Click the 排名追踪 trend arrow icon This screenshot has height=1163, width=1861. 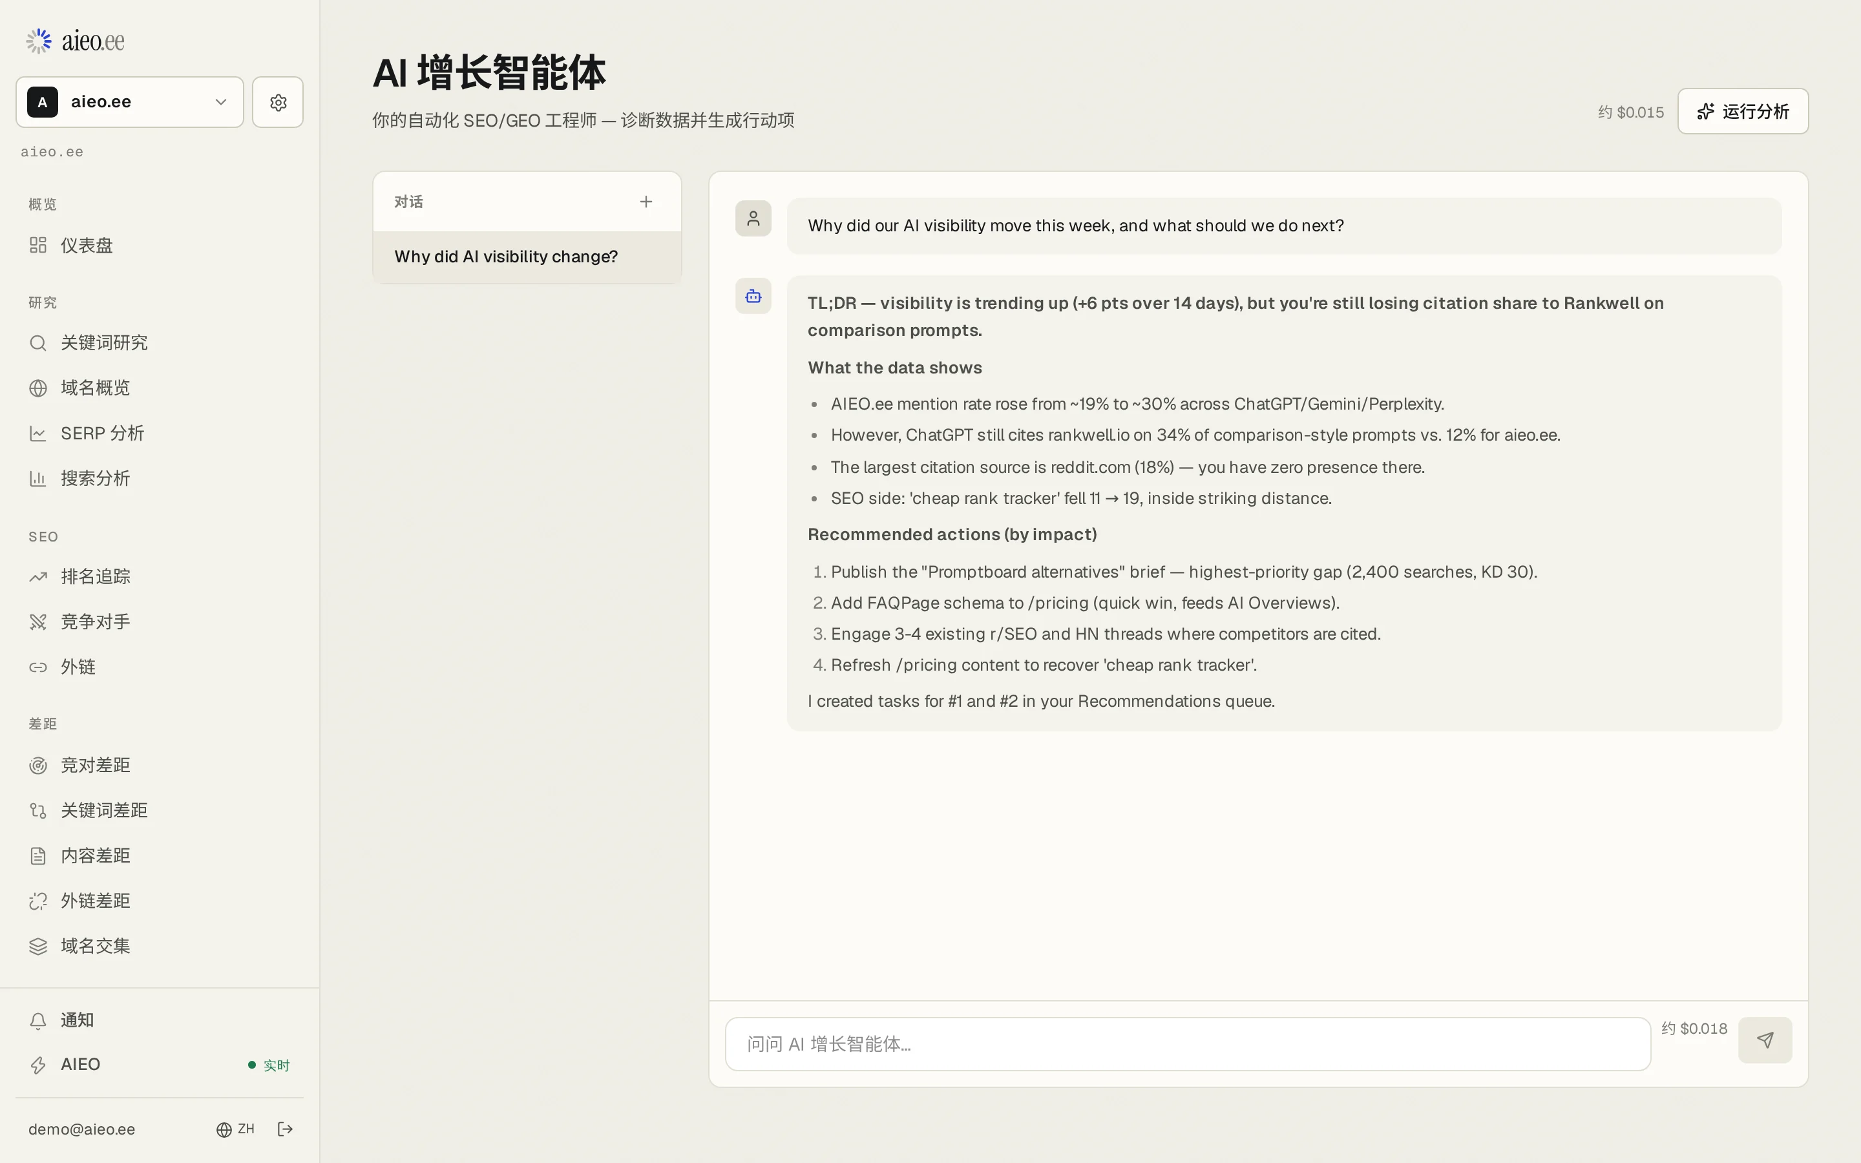37,577
